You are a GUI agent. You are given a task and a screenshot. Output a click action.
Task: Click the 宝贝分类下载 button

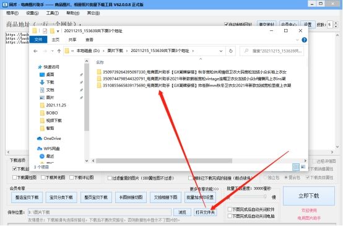[x=61, y=198]
